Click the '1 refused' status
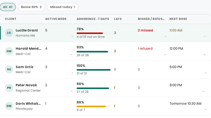 tap(145, 48)
